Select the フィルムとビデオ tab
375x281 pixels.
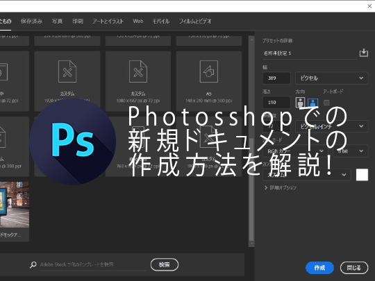pyautogui.click(x=195, y=22)
